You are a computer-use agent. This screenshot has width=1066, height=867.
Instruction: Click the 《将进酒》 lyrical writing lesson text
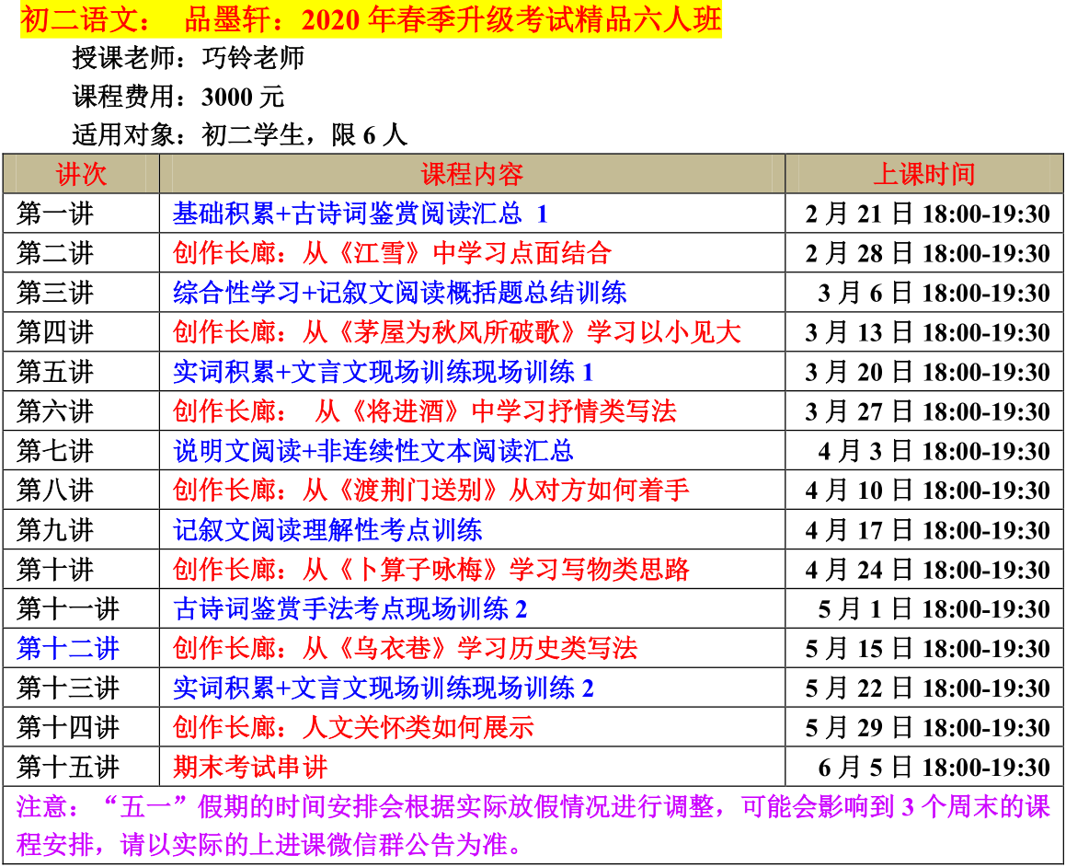(x=424, y=411)
